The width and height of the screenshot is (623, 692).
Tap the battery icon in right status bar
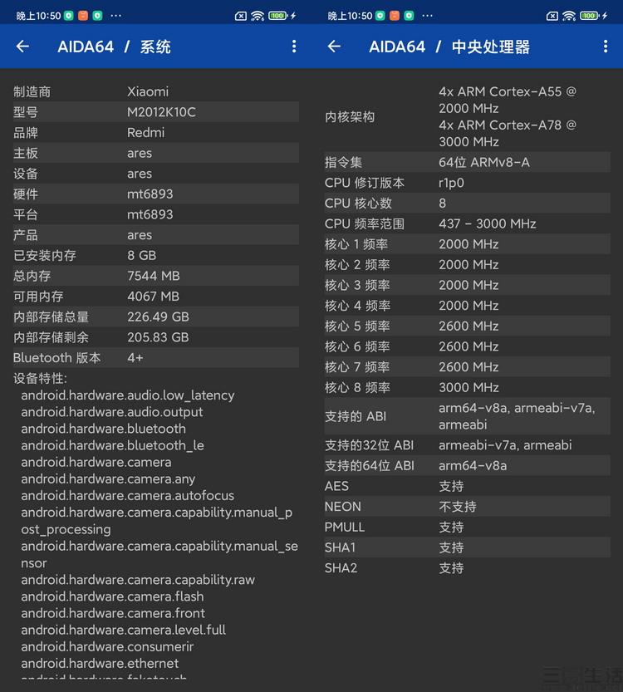point(590,16)
